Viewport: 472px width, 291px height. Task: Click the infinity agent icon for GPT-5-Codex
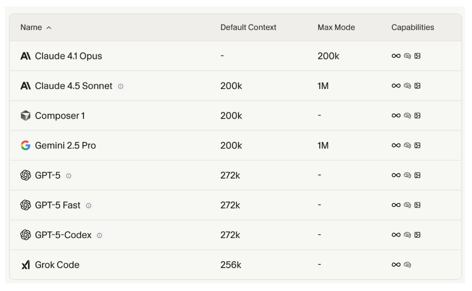click(396, 235)
